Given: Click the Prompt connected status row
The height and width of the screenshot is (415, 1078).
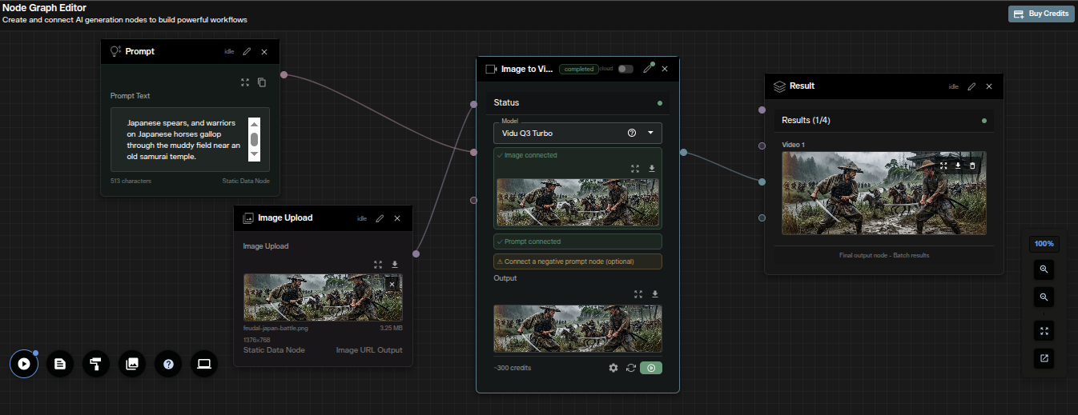Looking at the screenshot, I should (x=577, y=241).
